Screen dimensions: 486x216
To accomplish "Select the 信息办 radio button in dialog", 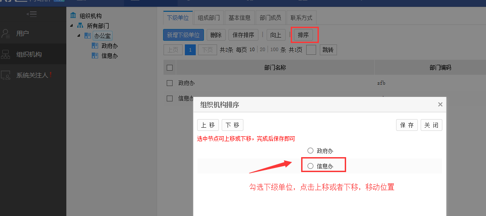I will (310, 166).
